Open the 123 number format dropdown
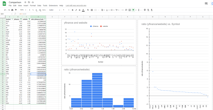Image resolution: width=213 pixels, height=110 pixels. pyautogui.click(x=44, y=10)
